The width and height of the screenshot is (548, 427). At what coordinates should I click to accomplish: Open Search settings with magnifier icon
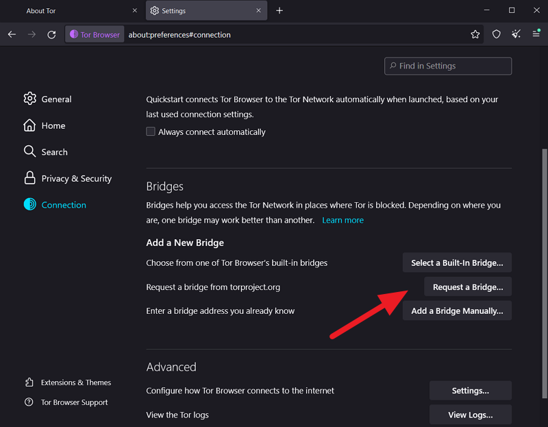click(29, 151)
